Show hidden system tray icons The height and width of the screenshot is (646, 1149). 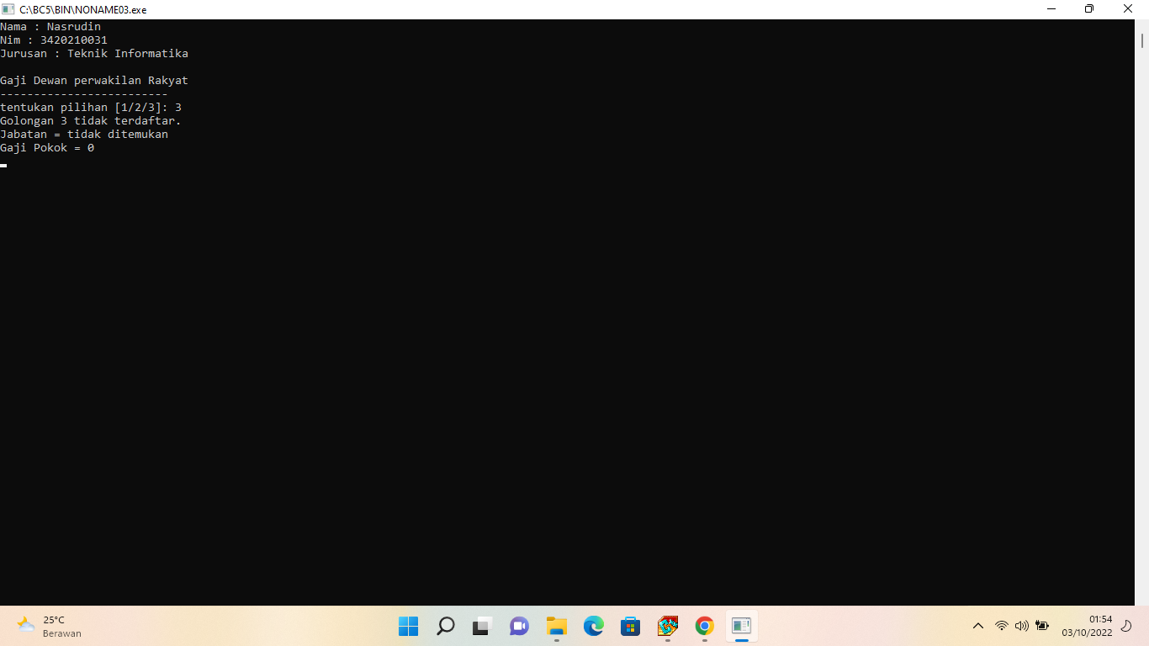pyautogui.click(x=977, y=626)
